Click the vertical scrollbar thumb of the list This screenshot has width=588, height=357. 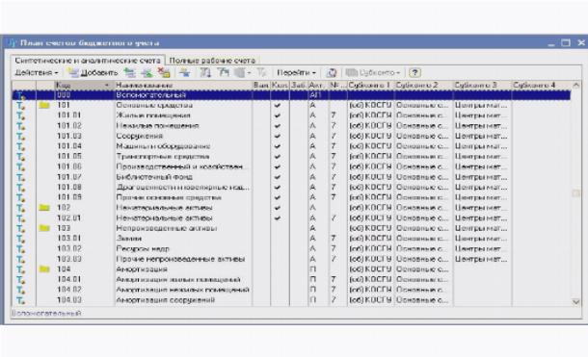(x=576, y=193)
